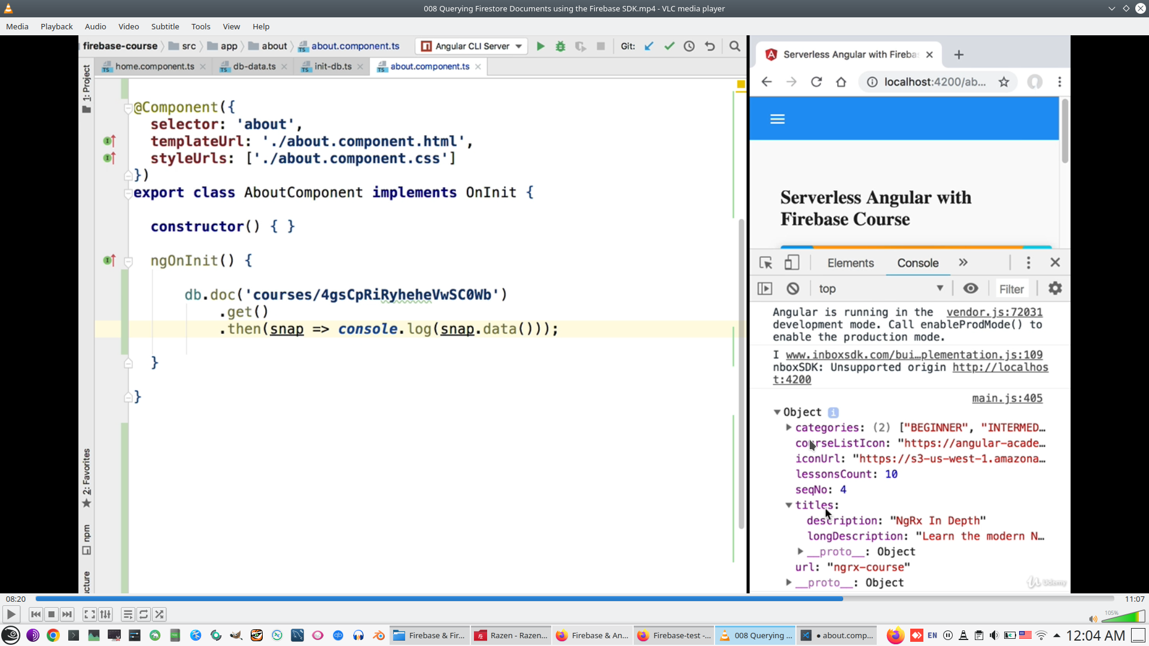The image size is (1149, 646).
Task: Open the Subtitle menu
Action: (x=165, y=26)
